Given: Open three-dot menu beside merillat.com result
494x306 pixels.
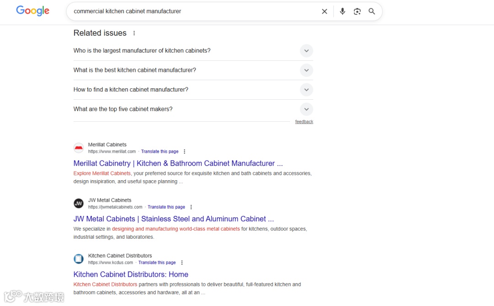Looking at the screenshot, I should click(184, 151).
